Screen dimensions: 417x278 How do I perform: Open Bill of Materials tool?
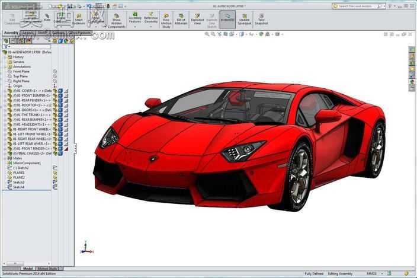(181, 20)
